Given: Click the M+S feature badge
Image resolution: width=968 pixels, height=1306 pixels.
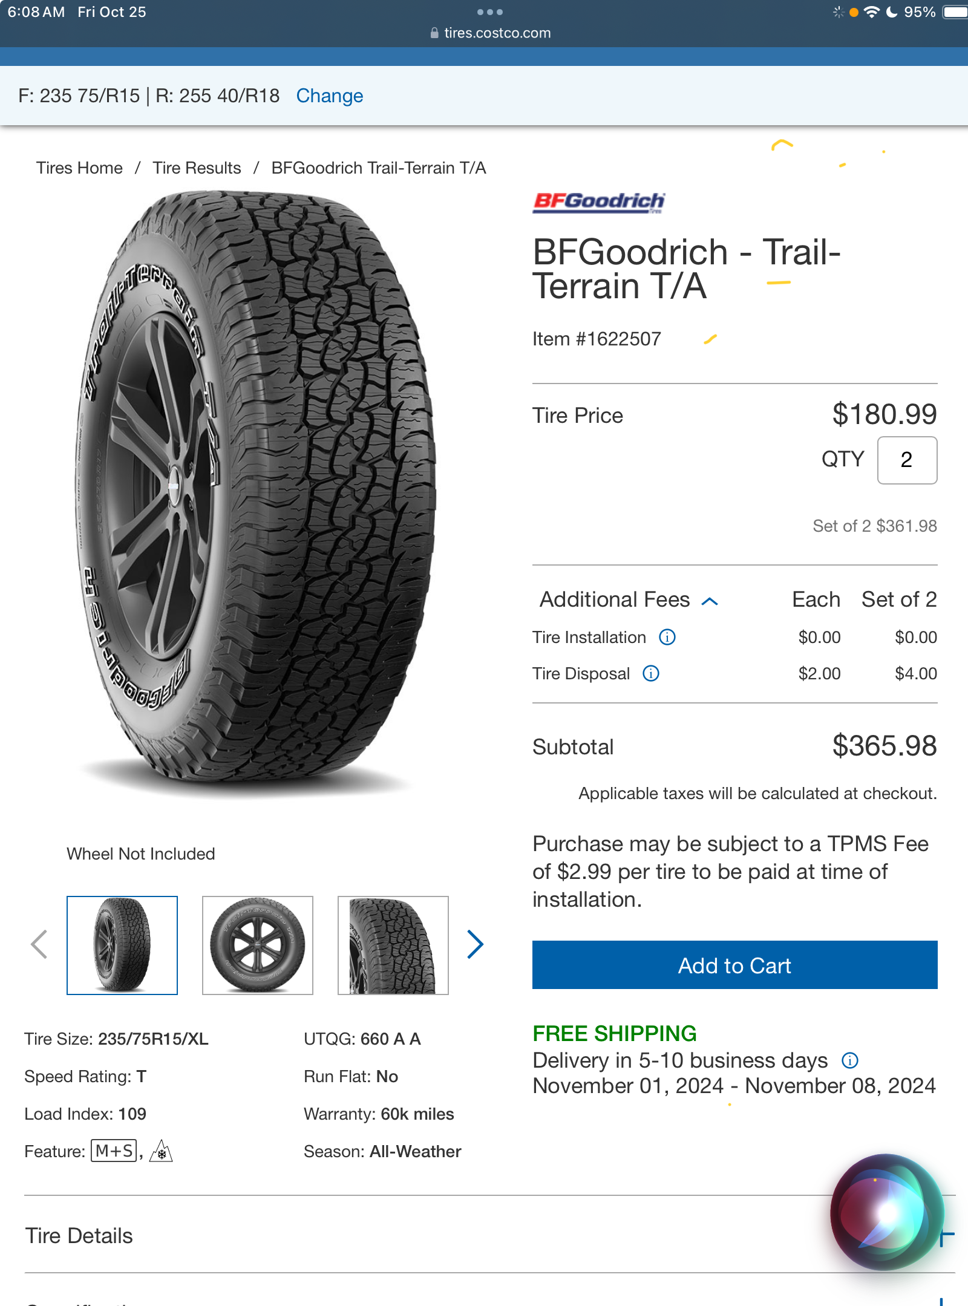Looking at the screenshot, I should click(114, 1151).
